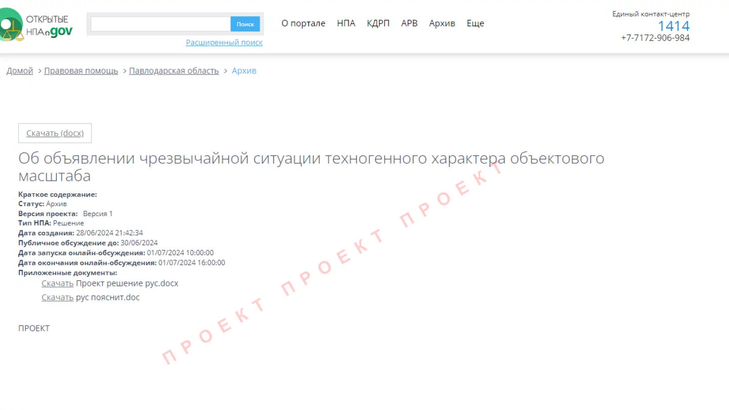Click the 1414 contact center number
729x410 pixels.
pos(673,26)
